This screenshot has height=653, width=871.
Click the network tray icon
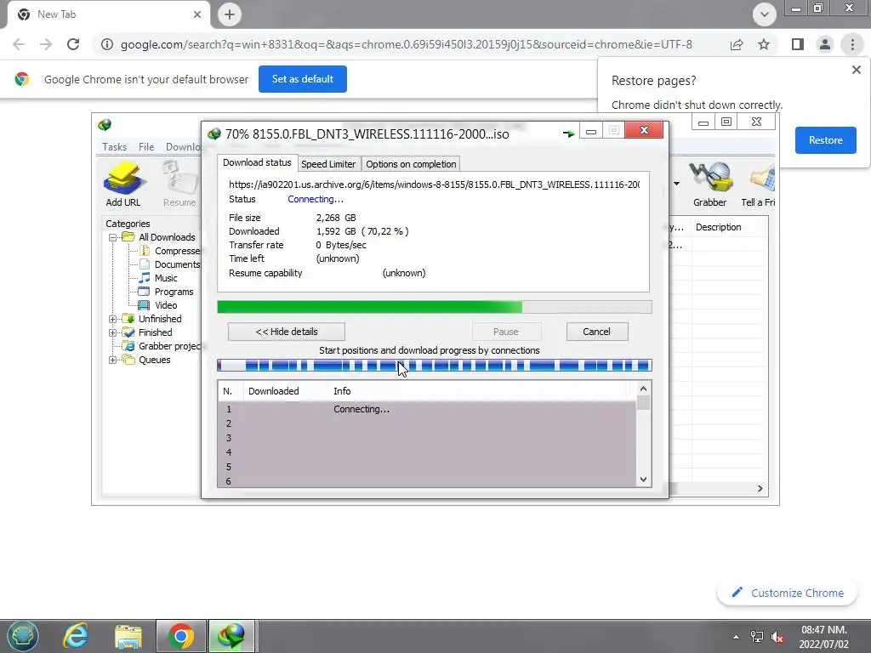(756, 637)
